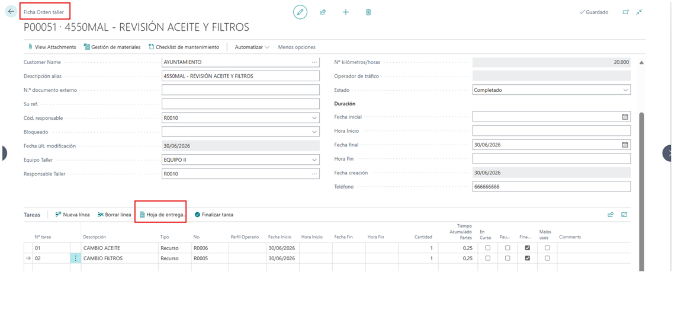
Task: Open record in new window icon
Action: pyautogui.click(x=625, y=12)
